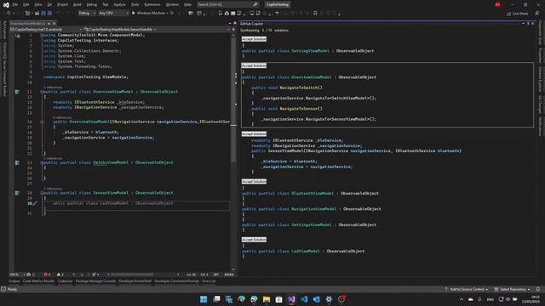Click Start Without Debugging outline play icon

click(172, 14)
